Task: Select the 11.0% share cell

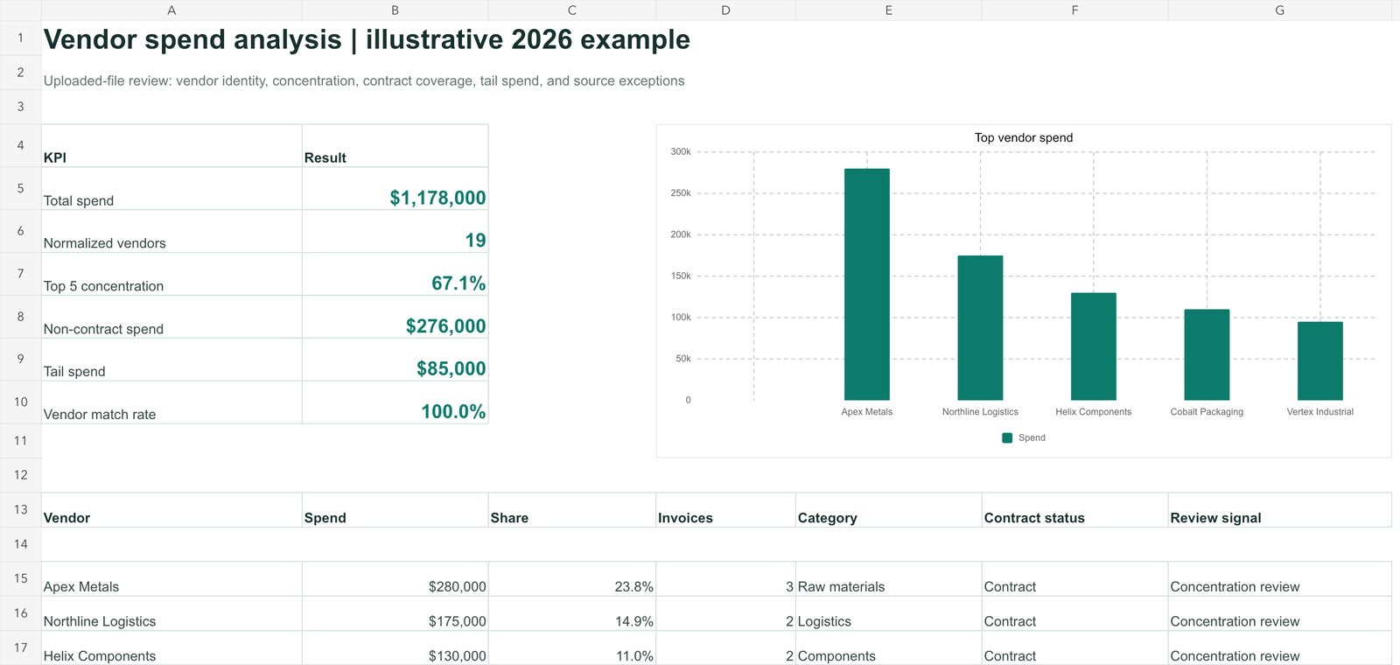Action: (572, 647)
